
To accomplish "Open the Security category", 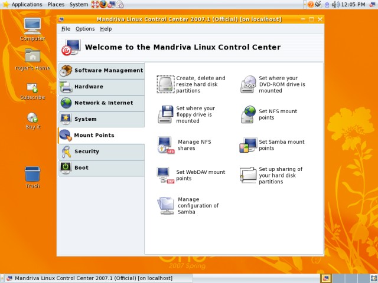I will coord(101,152).
